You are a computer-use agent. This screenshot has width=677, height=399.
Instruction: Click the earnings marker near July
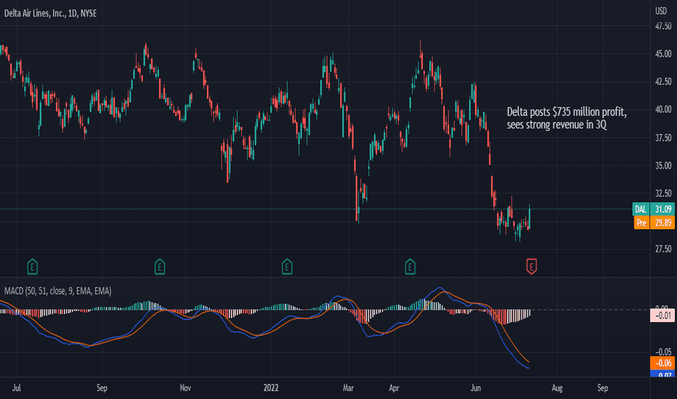pyautogui.click(x=33, y=266)
